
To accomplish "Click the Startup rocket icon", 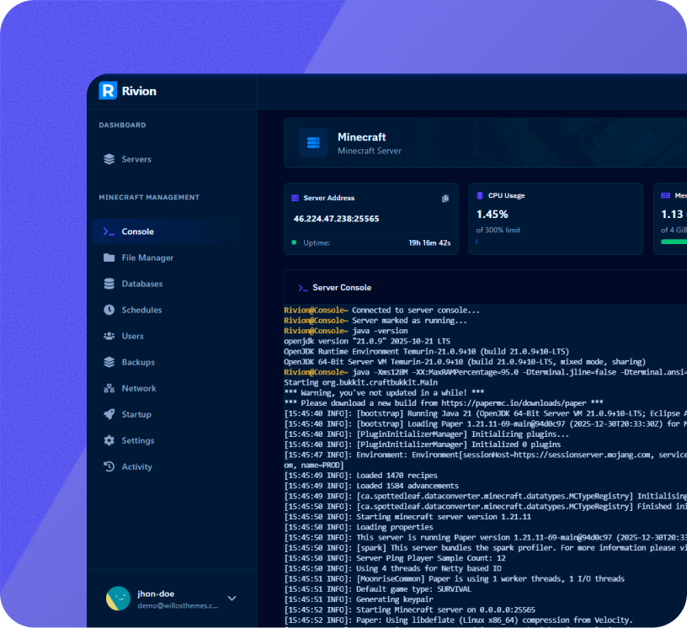I will [109, 414].
